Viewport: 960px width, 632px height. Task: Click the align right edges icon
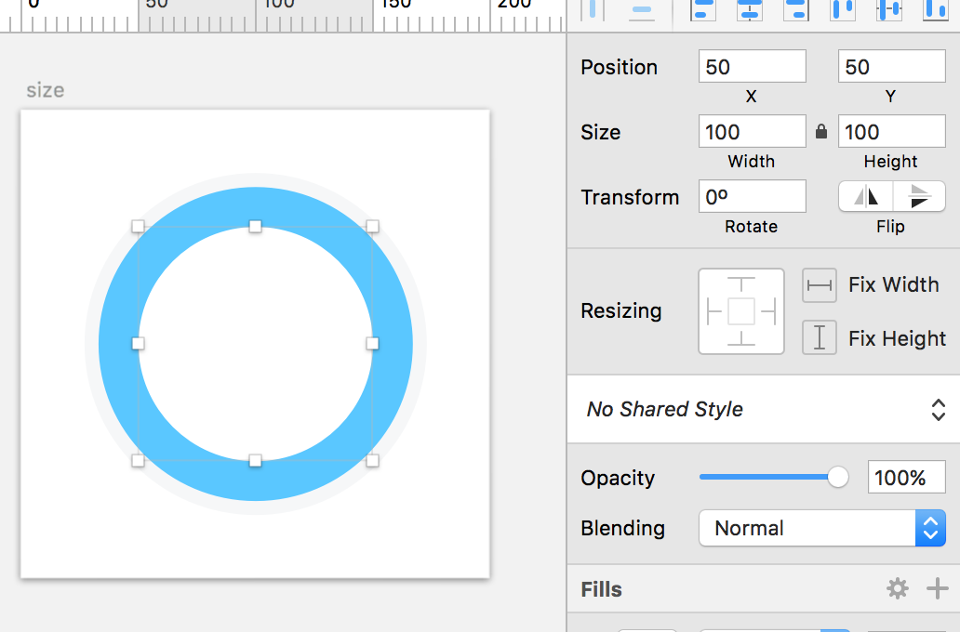[x=795, y=9]
